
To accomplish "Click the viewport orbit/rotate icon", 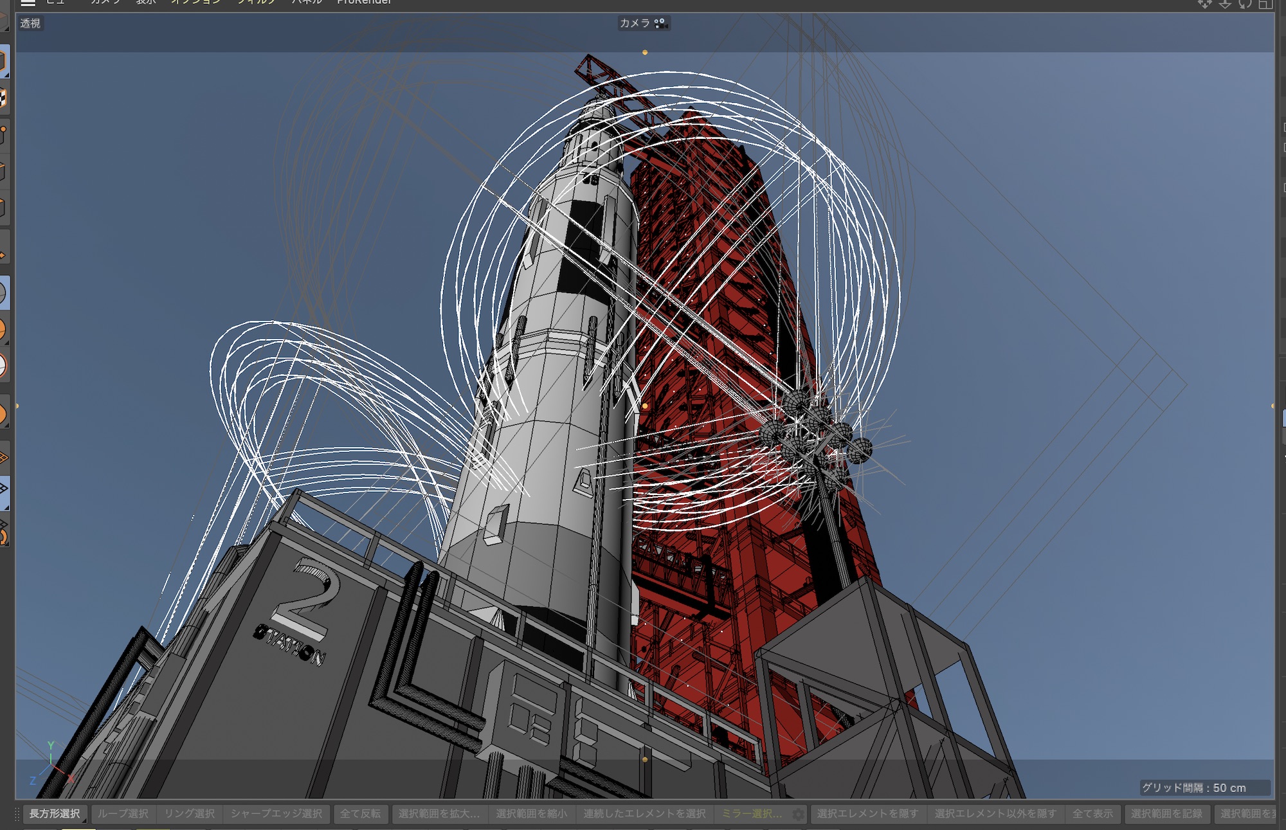I will pos(1245,3).
